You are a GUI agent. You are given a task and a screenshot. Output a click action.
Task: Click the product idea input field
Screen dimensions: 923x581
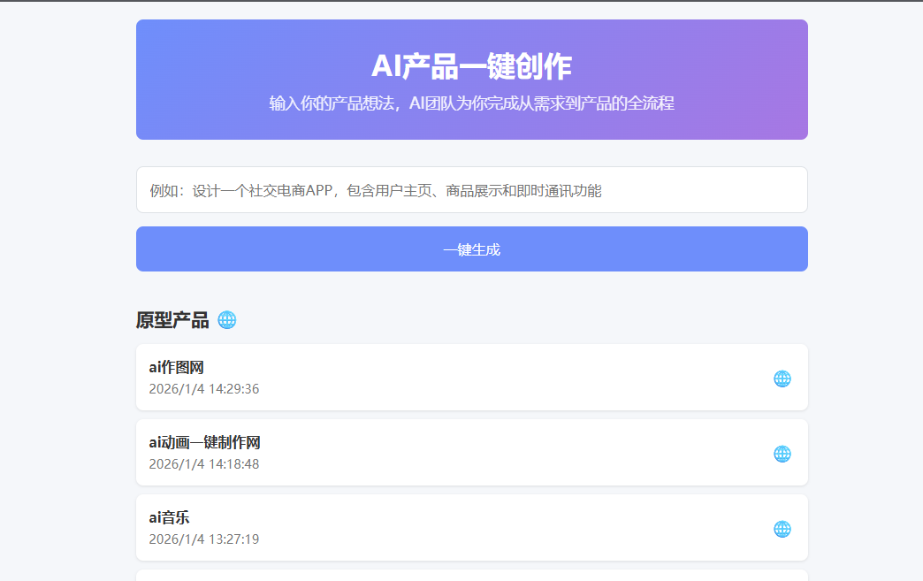click(471, 188)
